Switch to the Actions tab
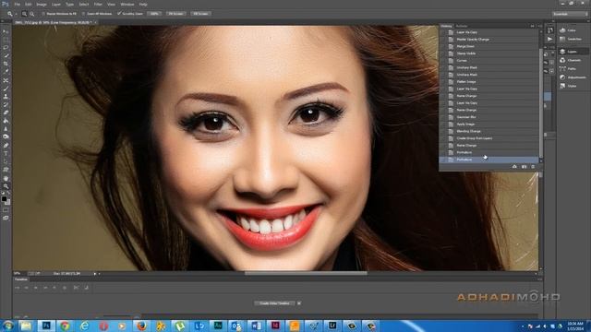591x332 pixels. [x=462, y=27]
